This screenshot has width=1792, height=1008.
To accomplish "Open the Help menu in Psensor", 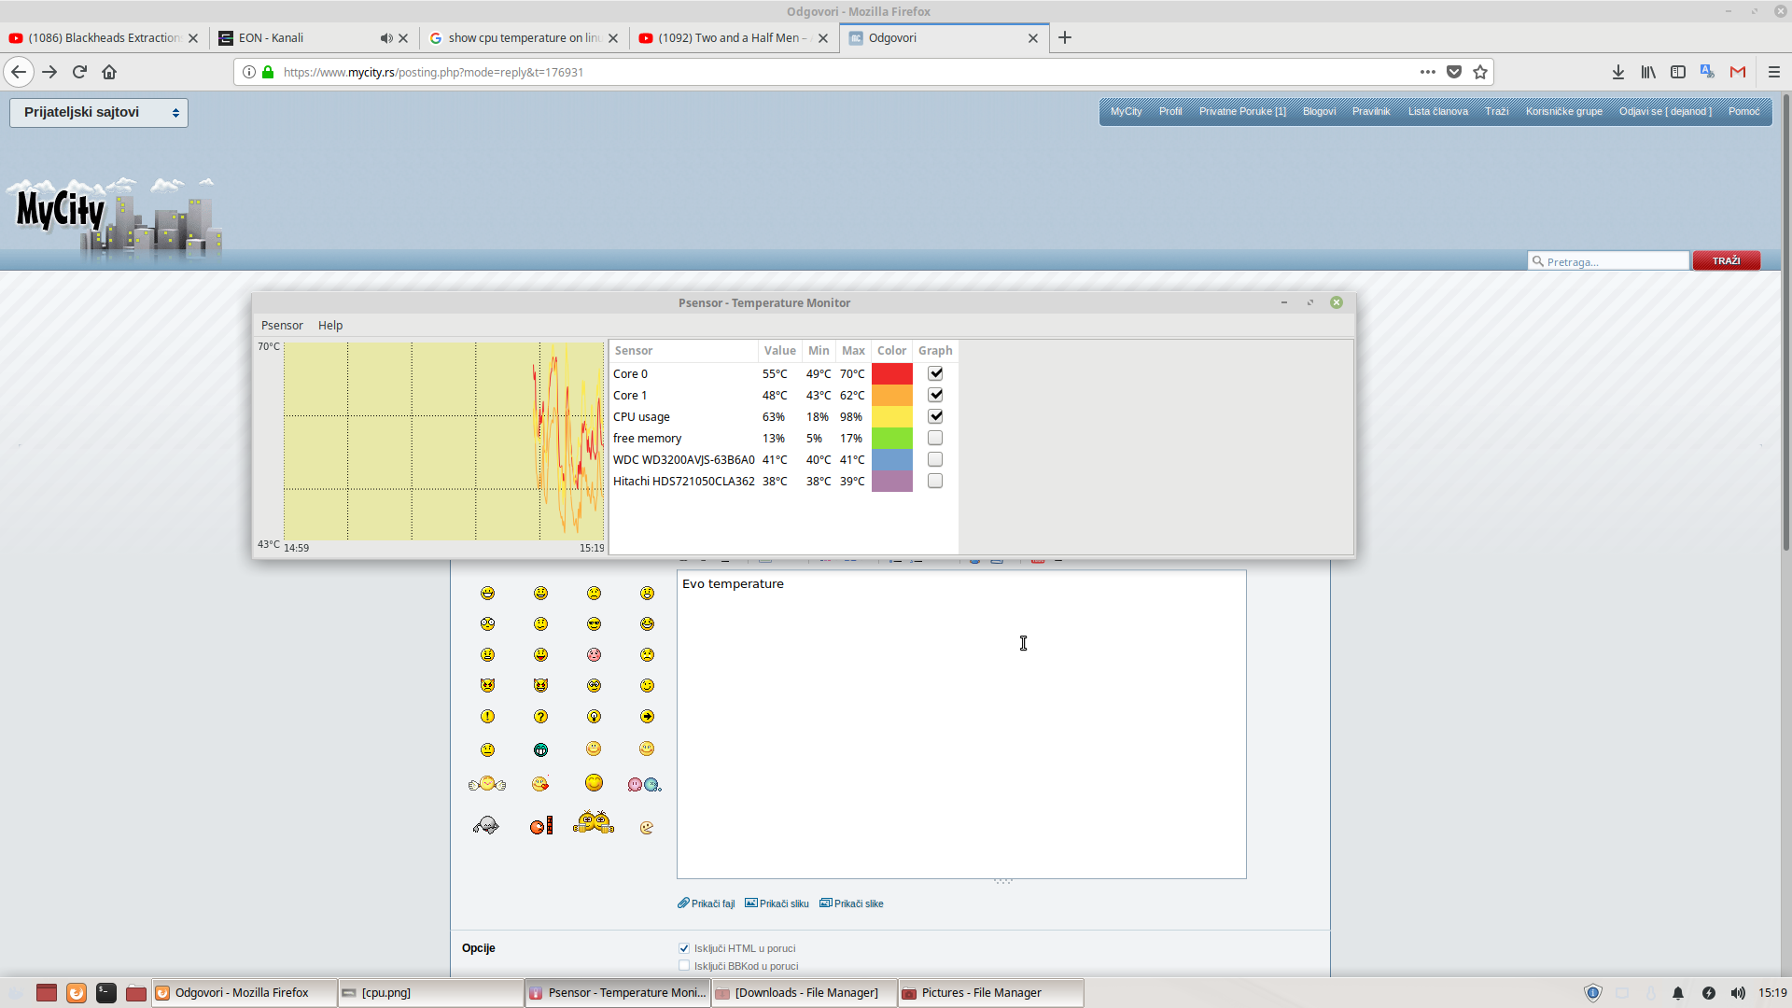I will coord(330,325).
